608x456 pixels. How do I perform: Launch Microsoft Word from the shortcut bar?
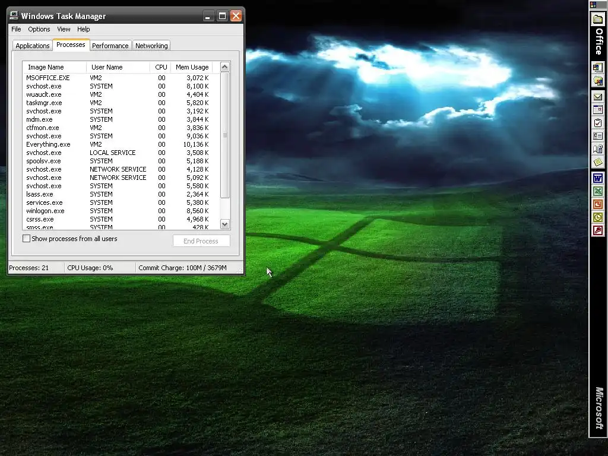coord(597,178)
